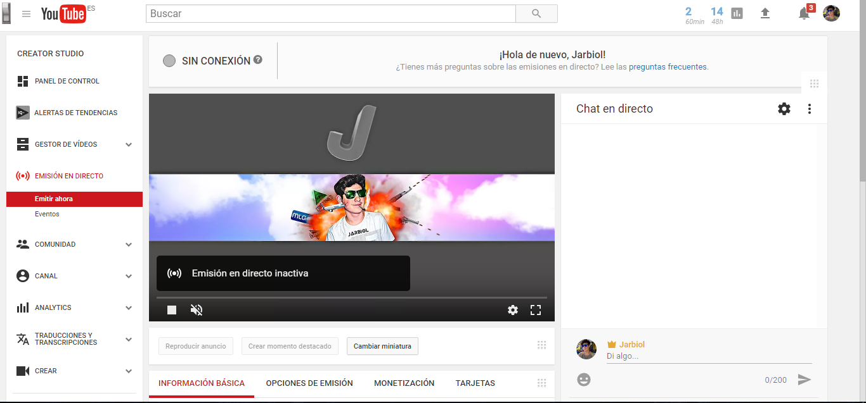The width and height of the screenshot is (866, 403).
Task: Unmute the player volume icon
Action: coord(197,310)
